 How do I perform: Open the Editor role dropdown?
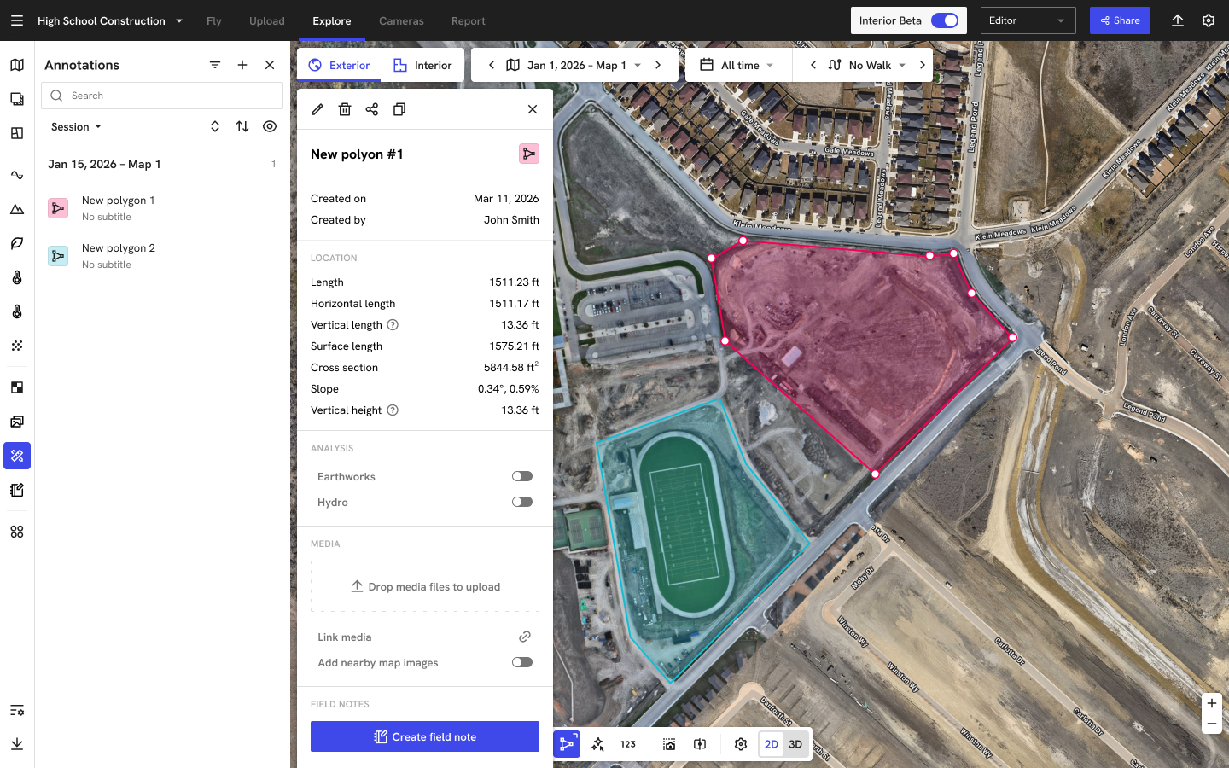click(x=1028, y=20)
